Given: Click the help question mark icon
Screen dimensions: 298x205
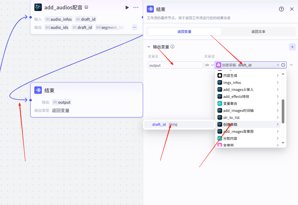Looking at the screenshot, I should point(281,9).
